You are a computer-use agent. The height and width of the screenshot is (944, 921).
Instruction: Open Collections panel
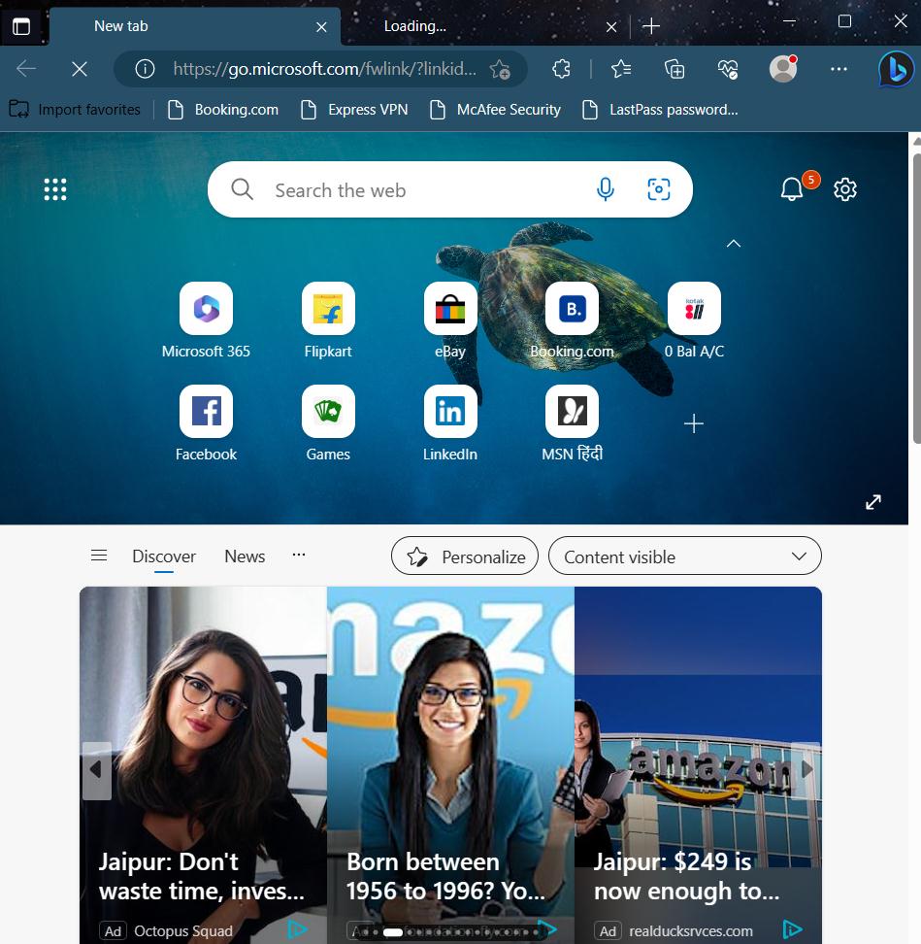pyautogui.click(x=674, y=69)
